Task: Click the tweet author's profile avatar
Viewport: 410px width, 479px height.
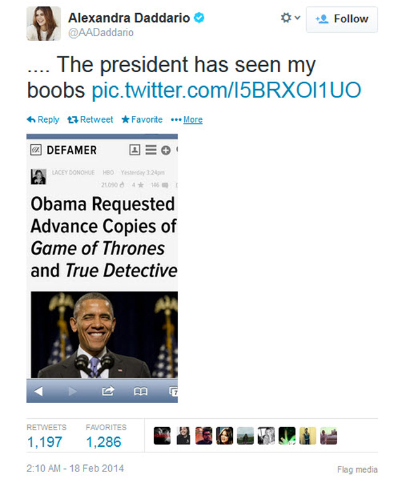Action: (44, 23)
